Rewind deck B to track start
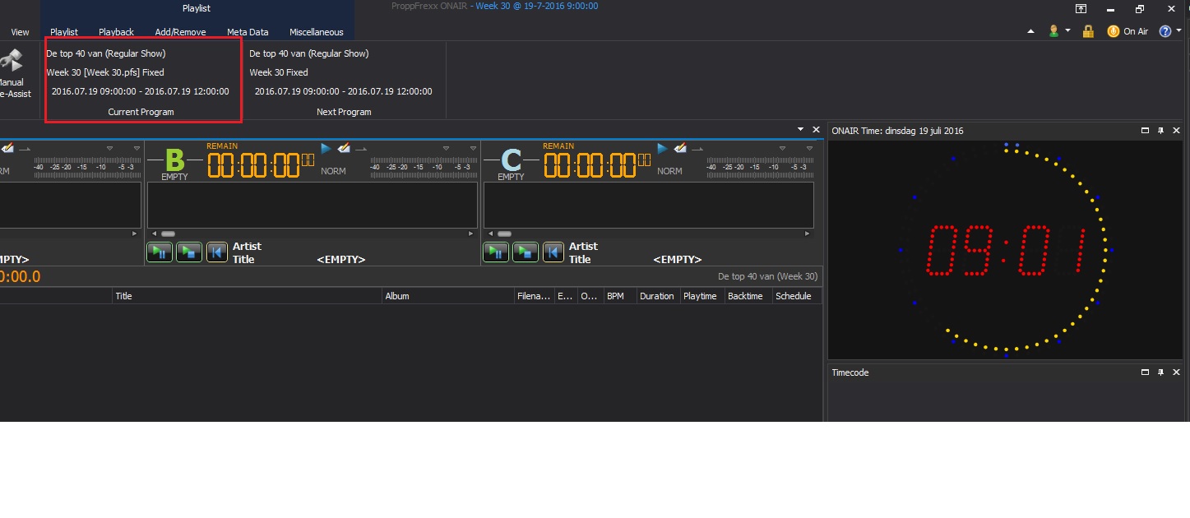Viewport: 1190px width, 518px height. (x=217, y=252)
